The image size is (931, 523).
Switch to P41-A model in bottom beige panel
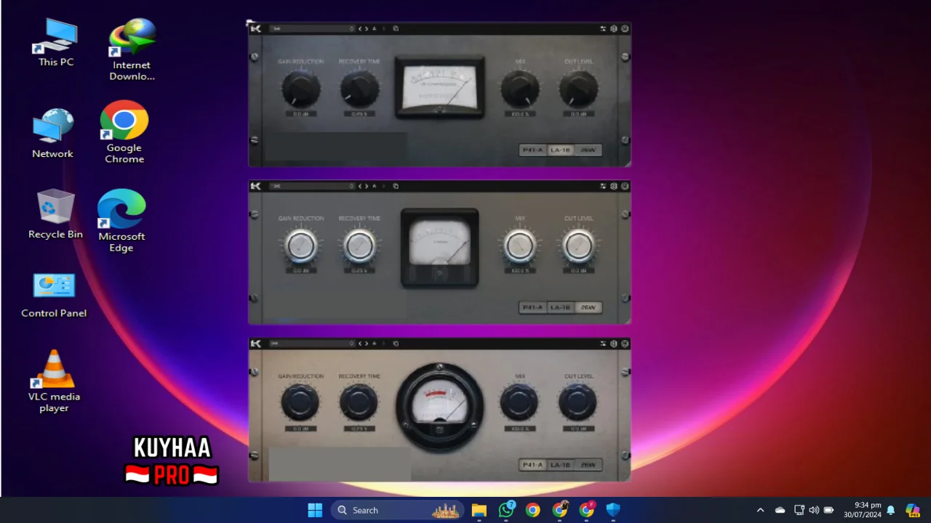tap(533, 464)
